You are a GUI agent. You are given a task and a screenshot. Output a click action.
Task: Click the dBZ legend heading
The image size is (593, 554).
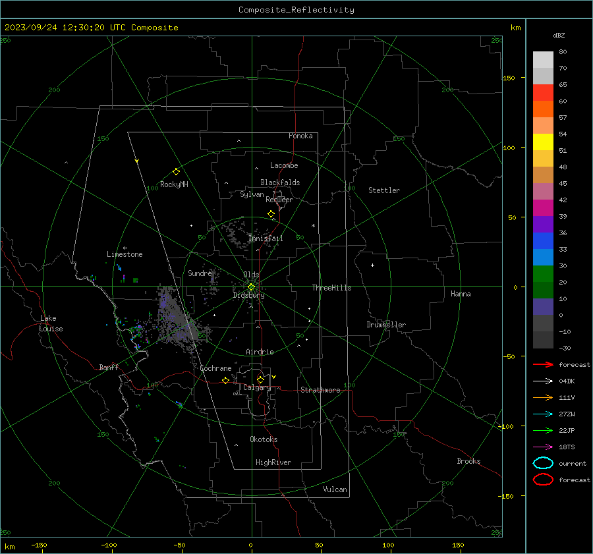559,35
